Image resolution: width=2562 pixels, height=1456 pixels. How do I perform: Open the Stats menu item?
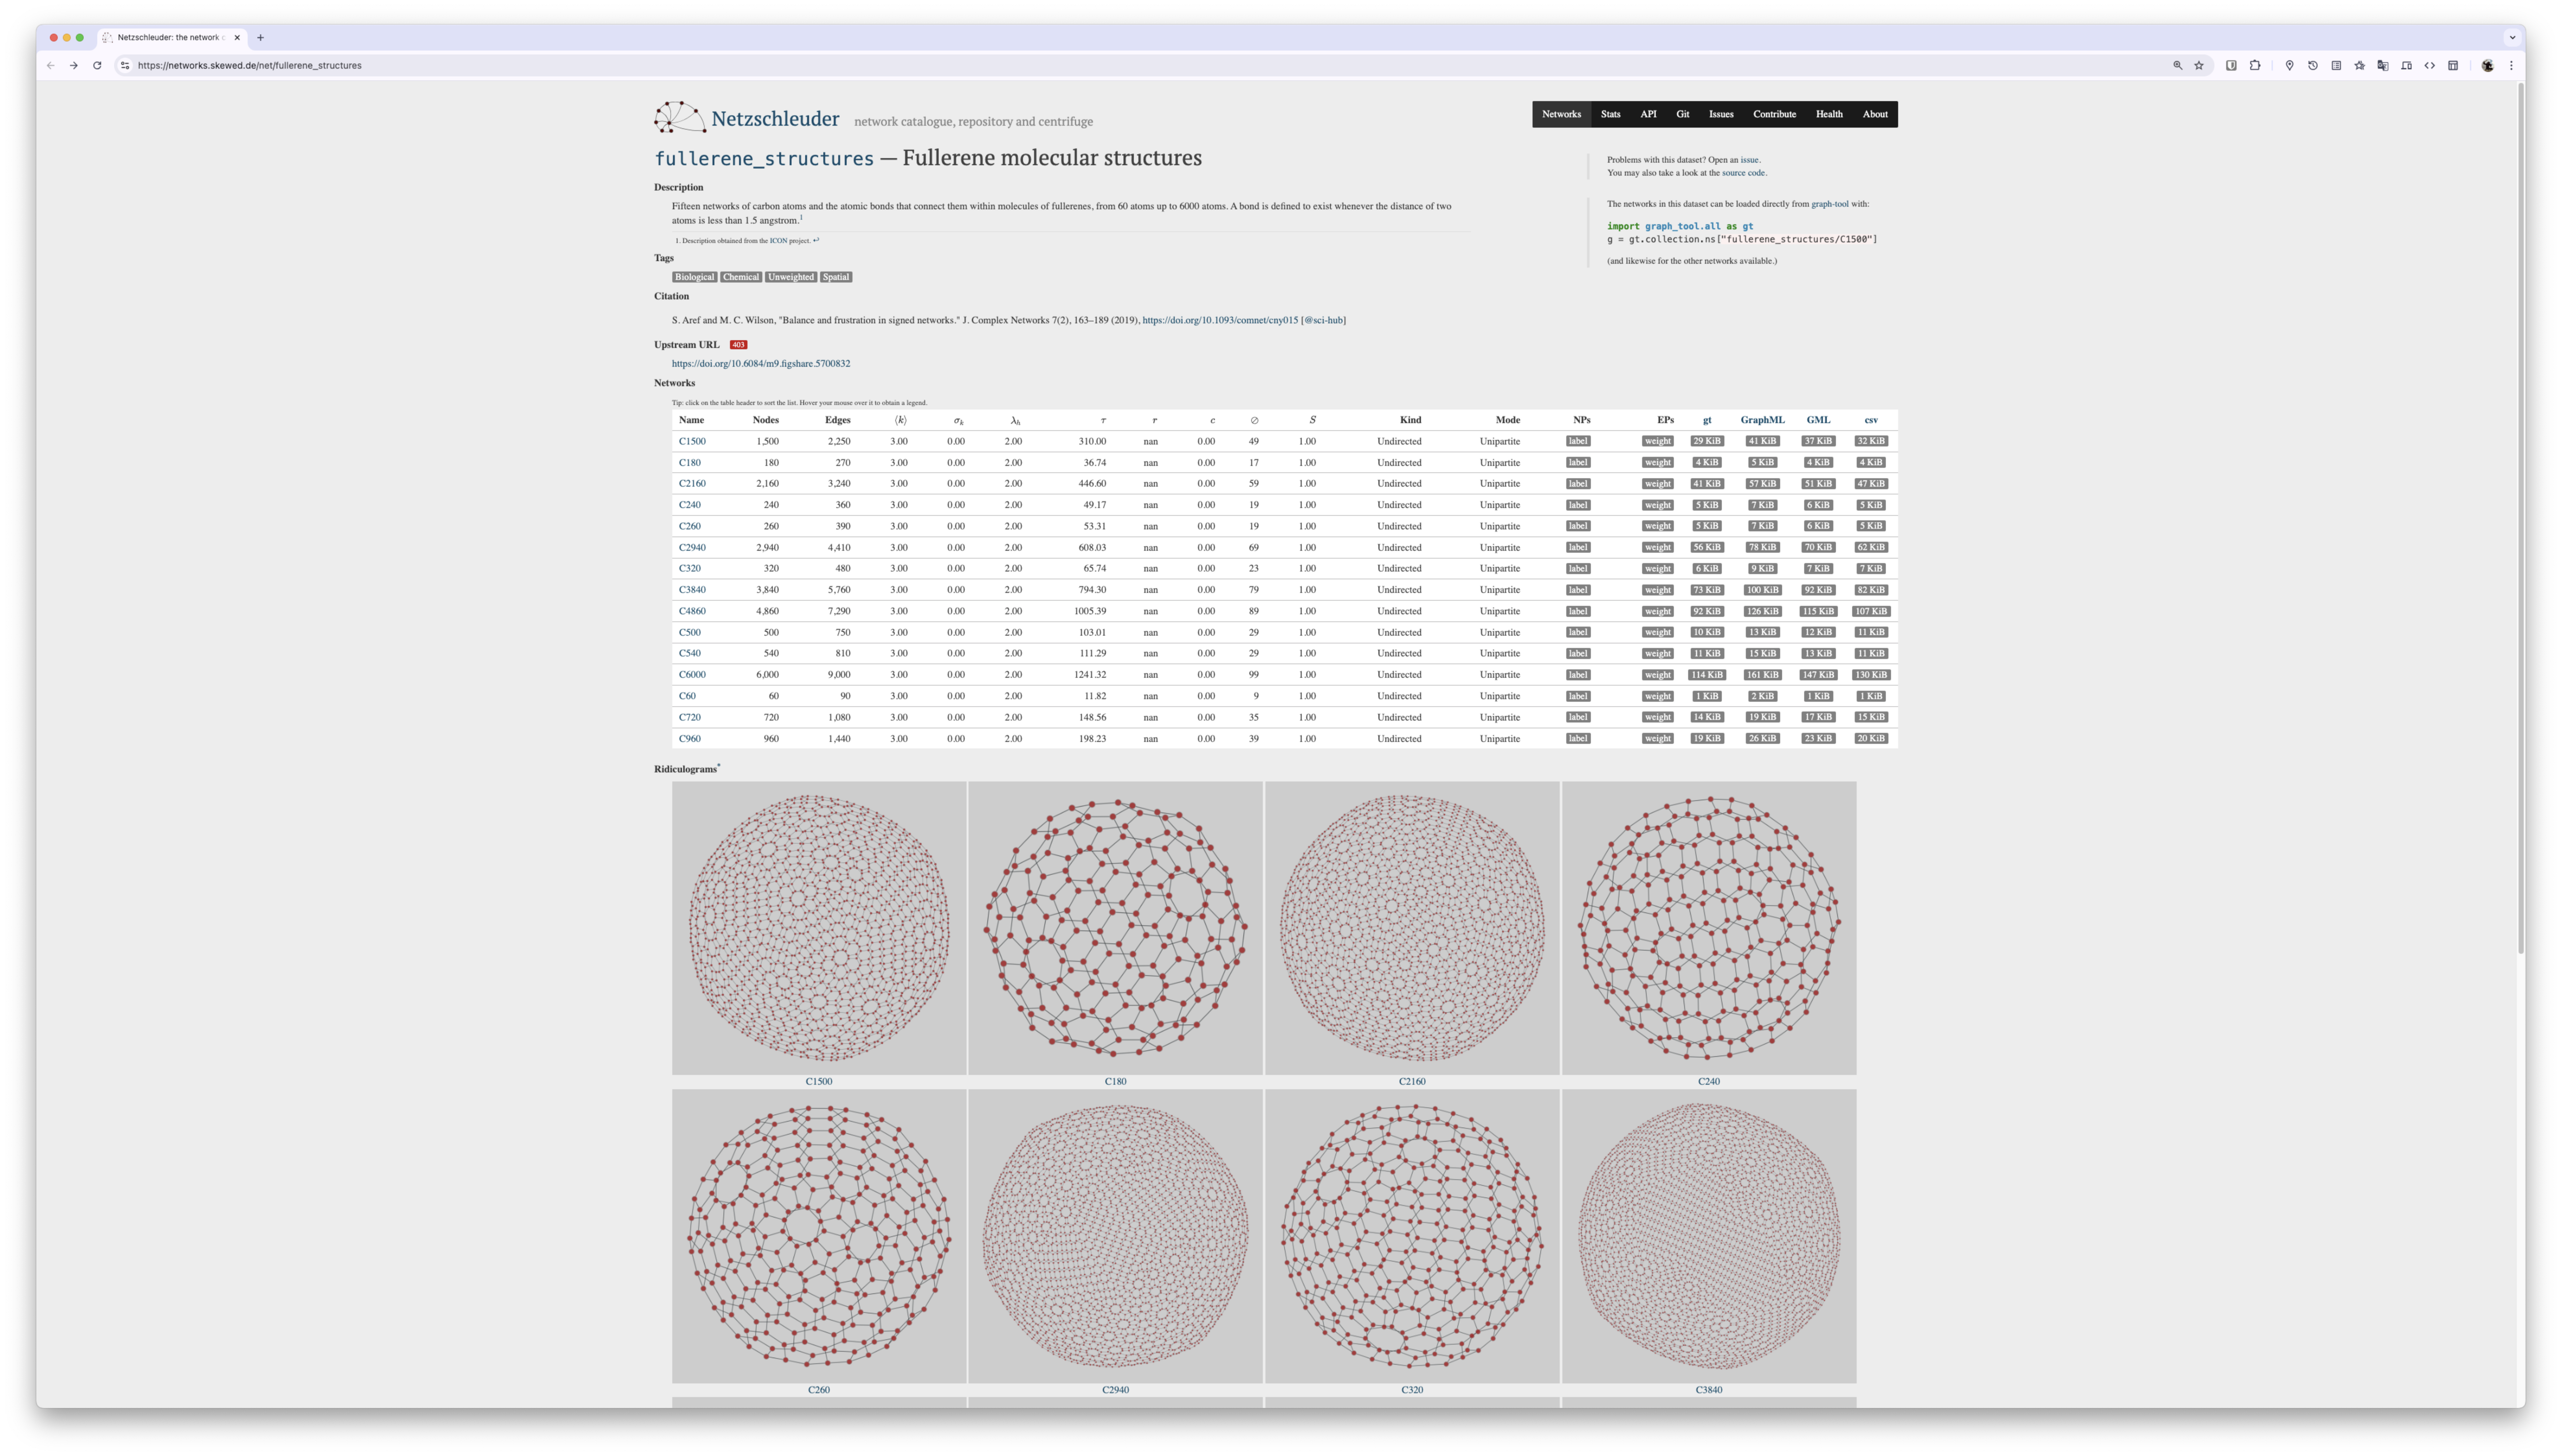click(1611, 114)
